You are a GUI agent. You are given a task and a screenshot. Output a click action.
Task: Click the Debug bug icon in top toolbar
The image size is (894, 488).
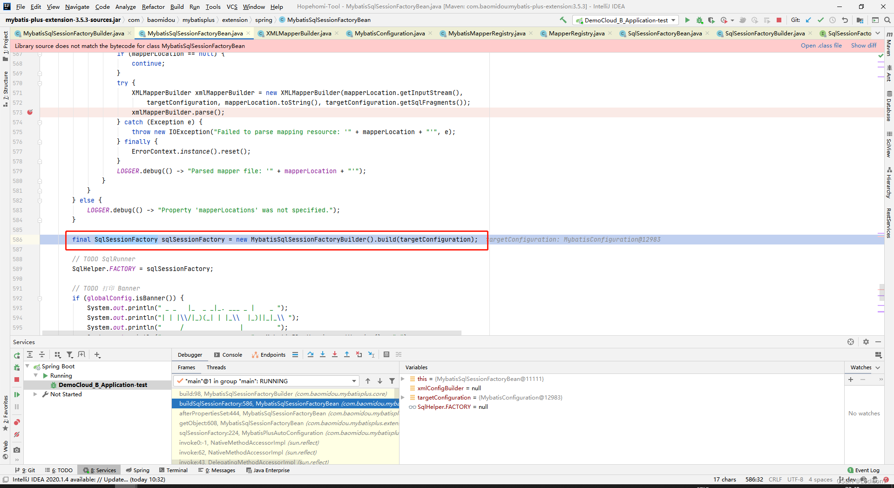coord(699,20)
